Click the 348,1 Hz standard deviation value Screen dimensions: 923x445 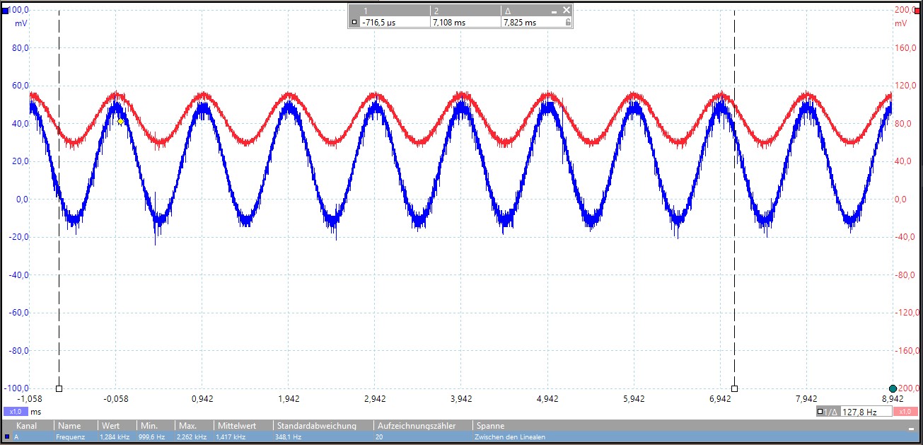click(287, 437)
